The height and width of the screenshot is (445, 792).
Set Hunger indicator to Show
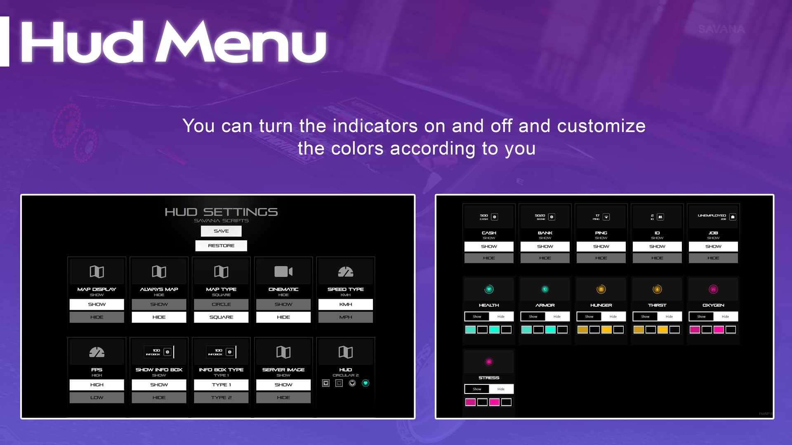589,316
